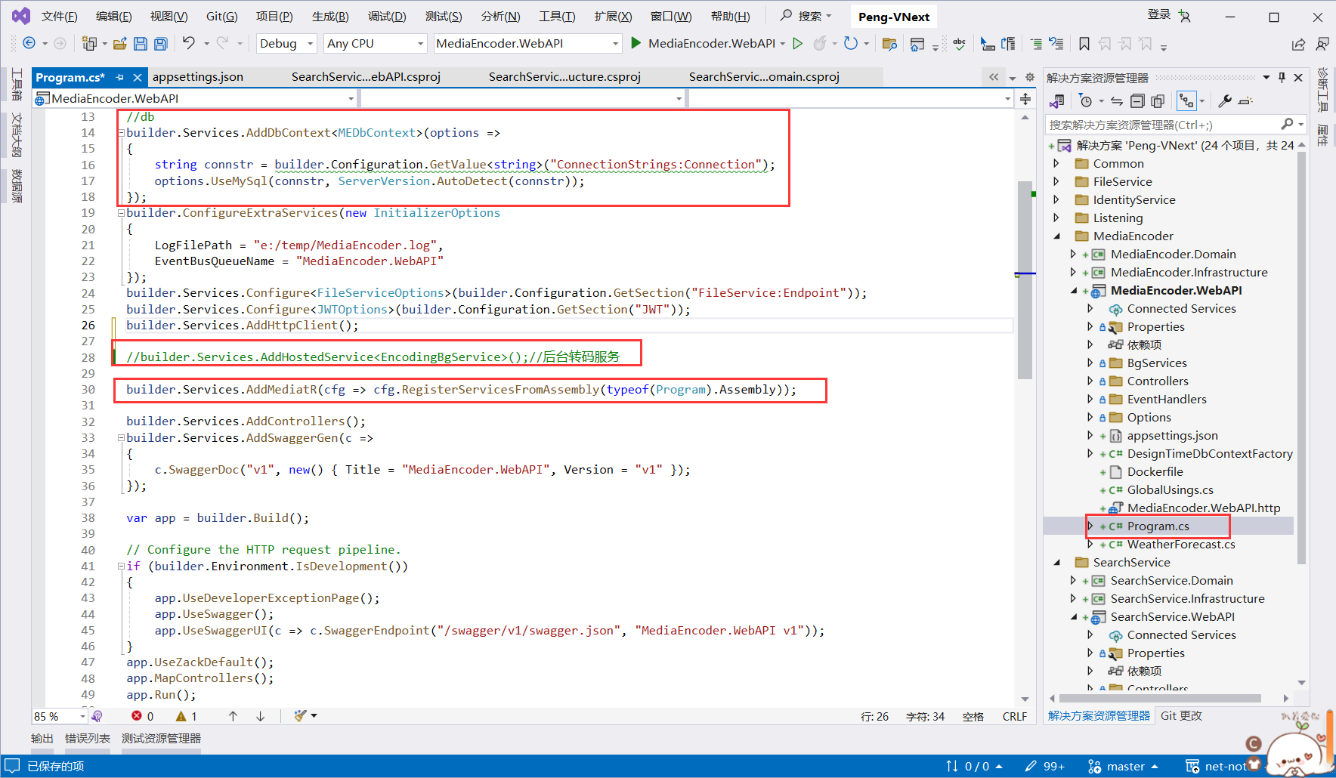Open the 错误列表 panel tab
The width and height of the screenshot is (1336, 778).
(88, 738)
